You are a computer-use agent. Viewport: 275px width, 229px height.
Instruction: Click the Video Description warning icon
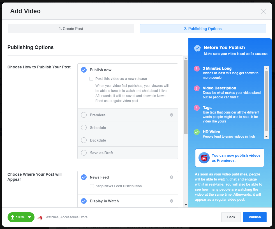[197, 88]
